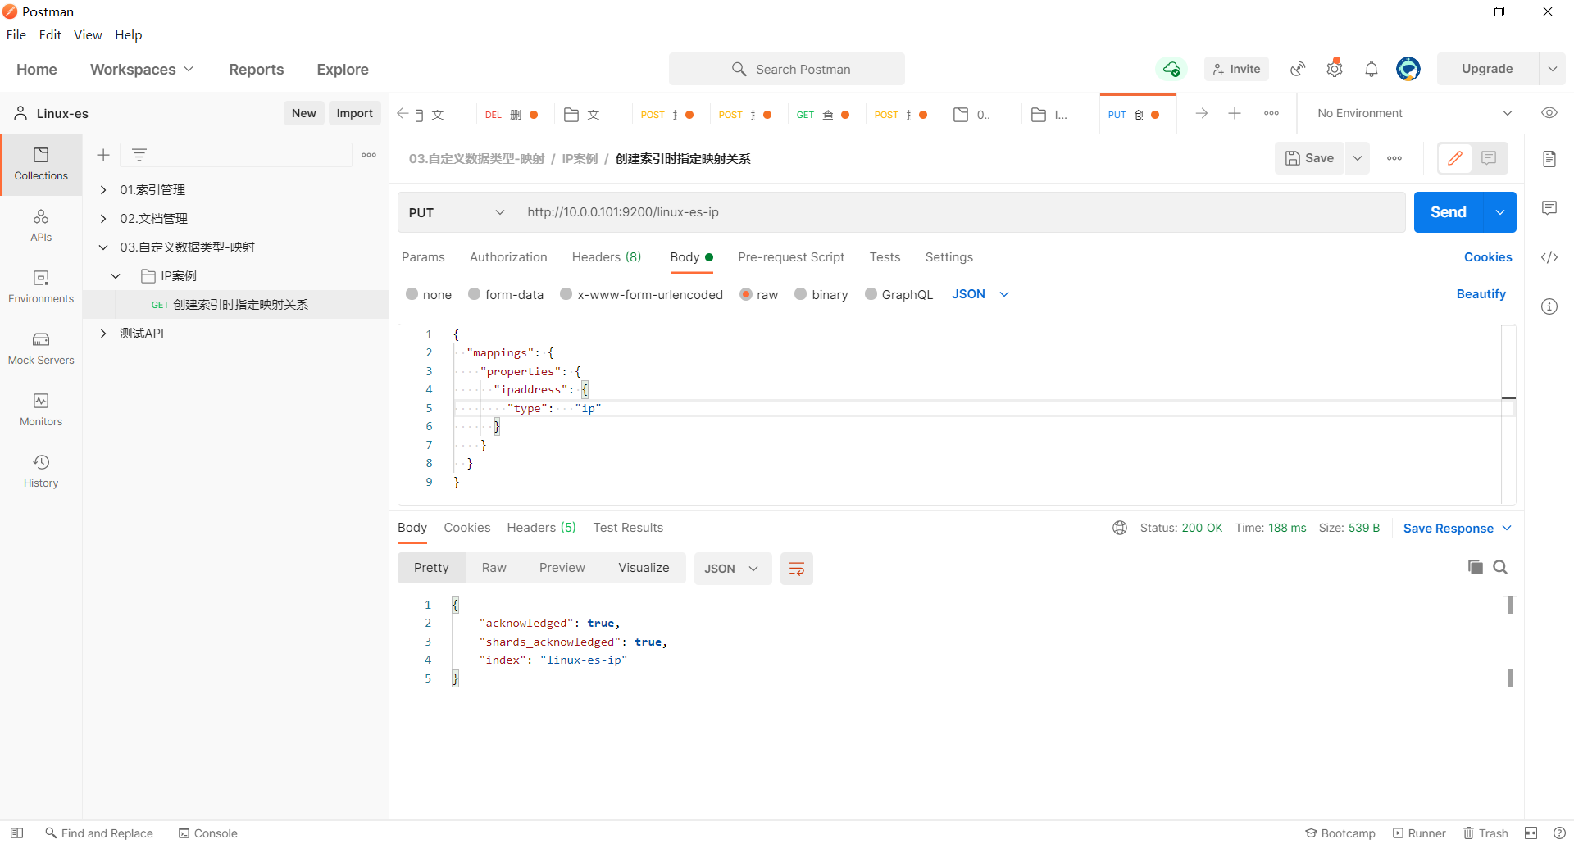Open the Cookies link

pyautogui.click(x=1488, y=257)
